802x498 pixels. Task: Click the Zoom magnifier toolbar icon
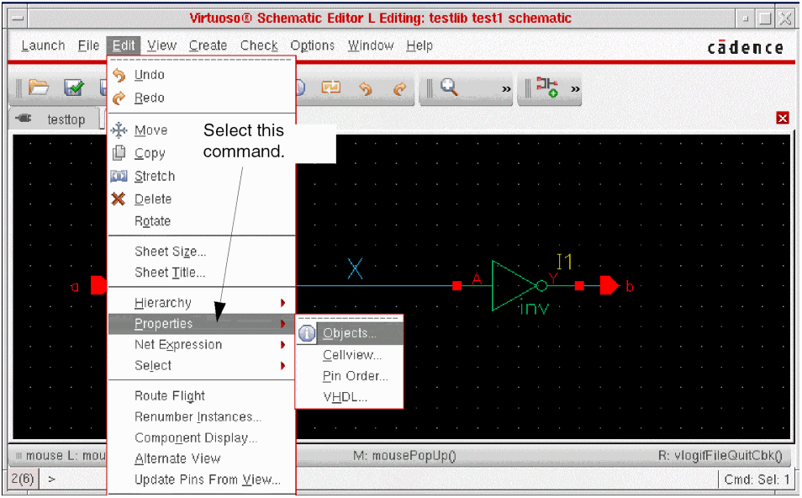pos(449,87)
